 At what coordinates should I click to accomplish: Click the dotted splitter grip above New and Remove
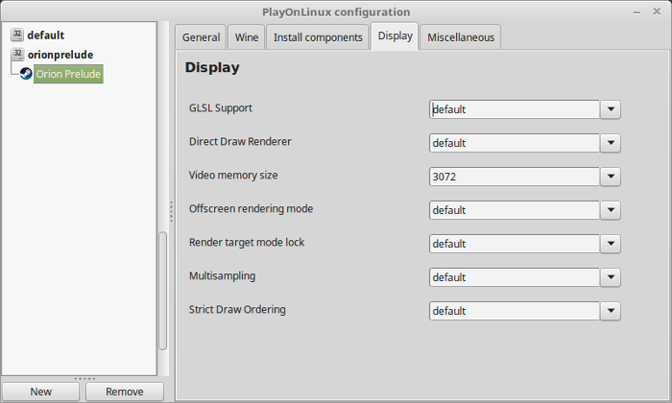(84, 379)
